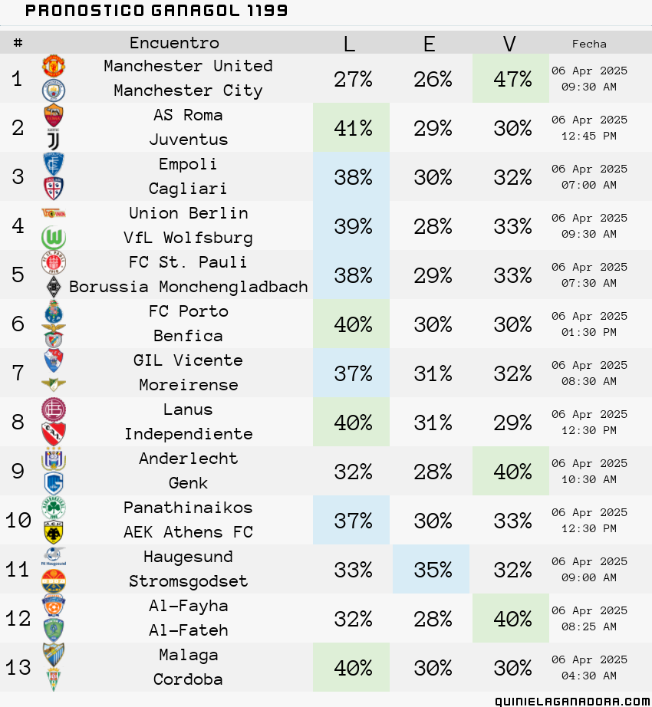Click the AEK Athens crest

pyautogui.click(x=54, y=532)
